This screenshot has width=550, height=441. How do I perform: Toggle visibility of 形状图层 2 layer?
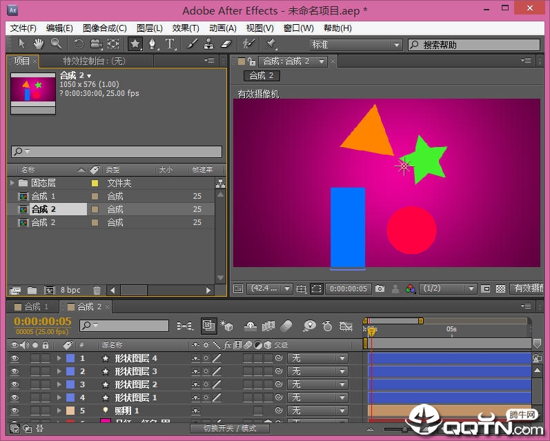tap(14, 384)
